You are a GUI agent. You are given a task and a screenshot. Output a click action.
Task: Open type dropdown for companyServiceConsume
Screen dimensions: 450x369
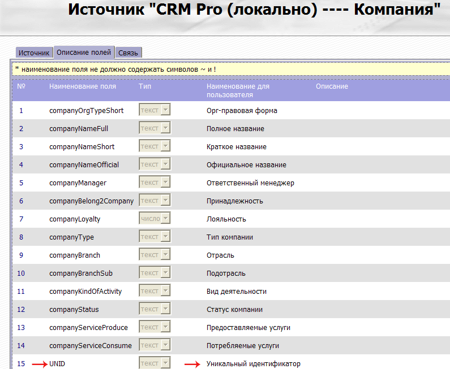[155, 344]
